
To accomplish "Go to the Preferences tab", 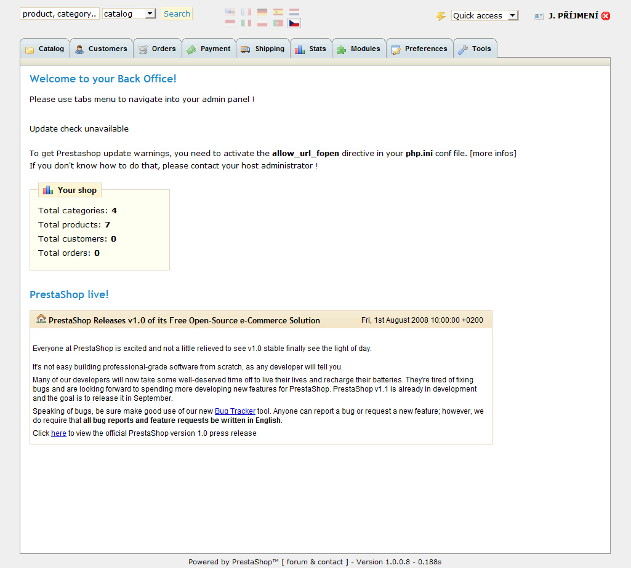I will pyautogui.click(x=420, y=49).
